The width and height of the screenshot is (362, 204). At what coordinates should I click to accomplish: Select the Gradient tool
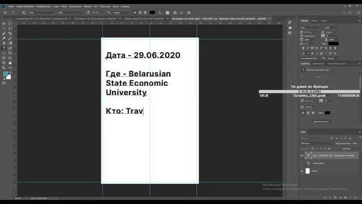10,43
